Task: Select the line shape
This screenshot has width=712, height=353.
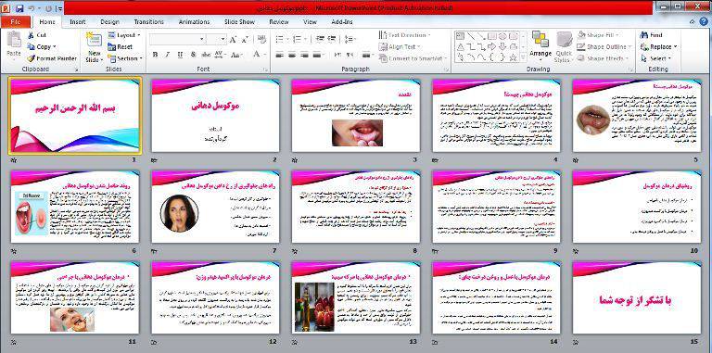Action: [x=470, y=36]
